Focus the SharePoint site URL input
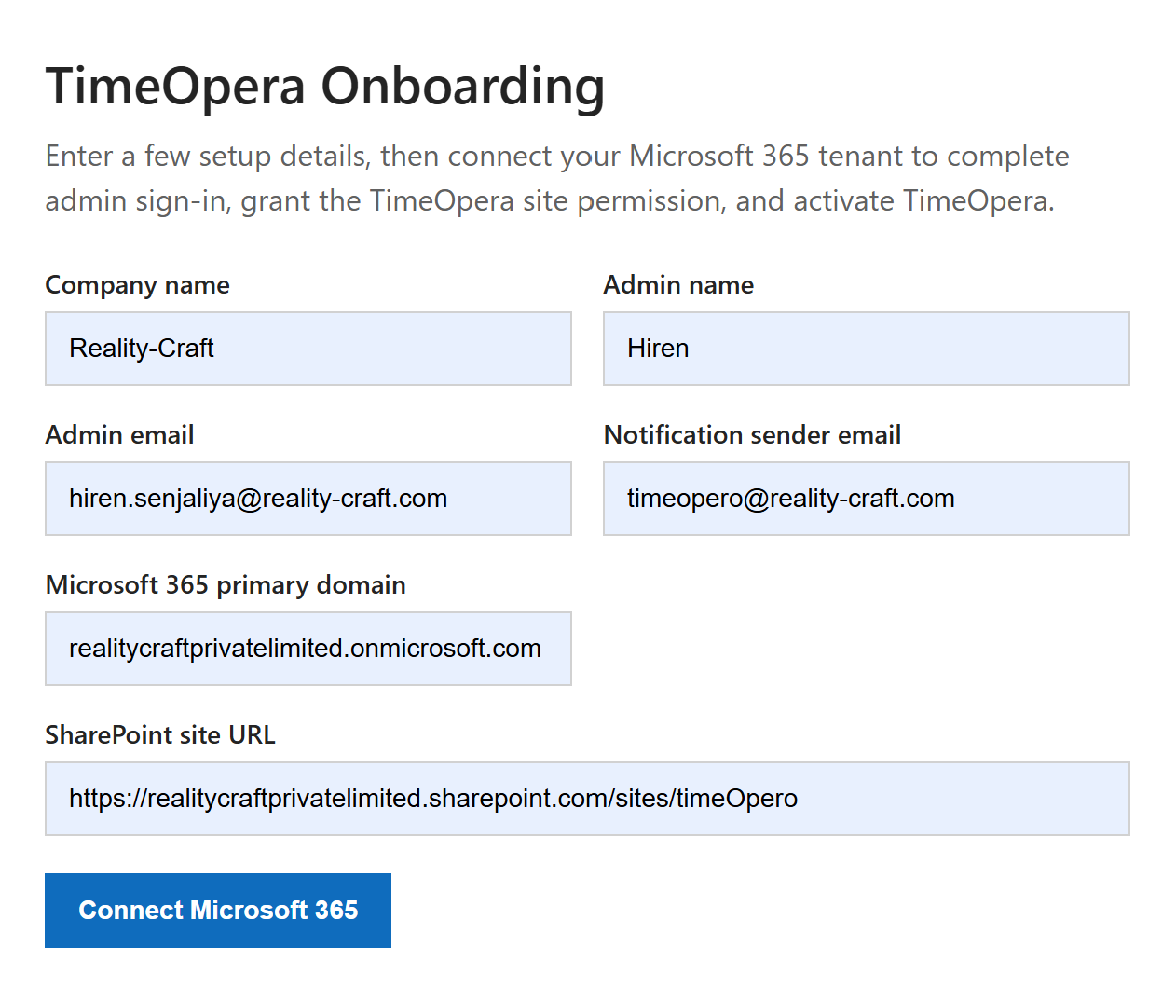Viewport: 1176px width, 986px height. (587, 799)
